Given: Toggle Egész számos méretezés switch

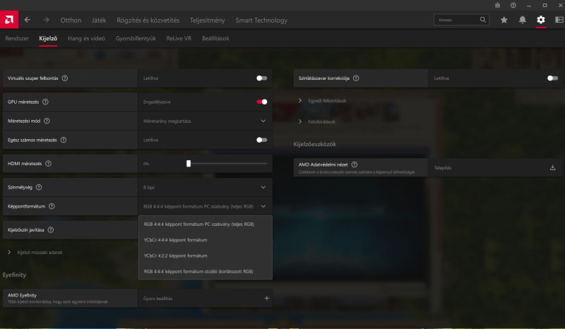Looking at the screenshot, I should point(262,140).
